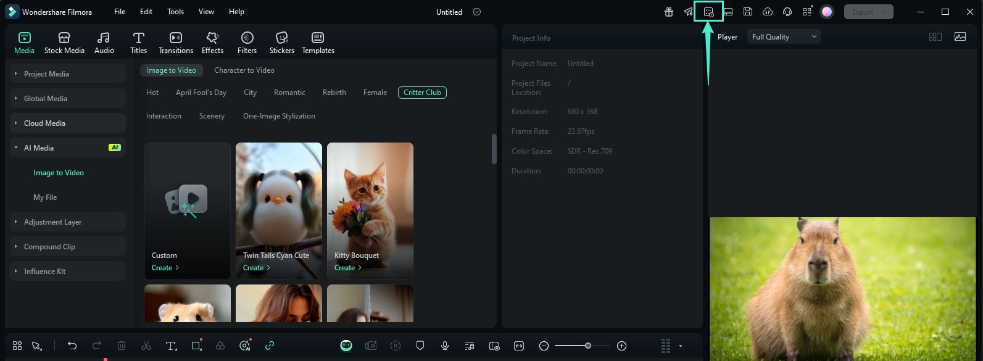Screen dimensions: 983x361
Task: Click the paper plane share icon
Action: [689, 12]
